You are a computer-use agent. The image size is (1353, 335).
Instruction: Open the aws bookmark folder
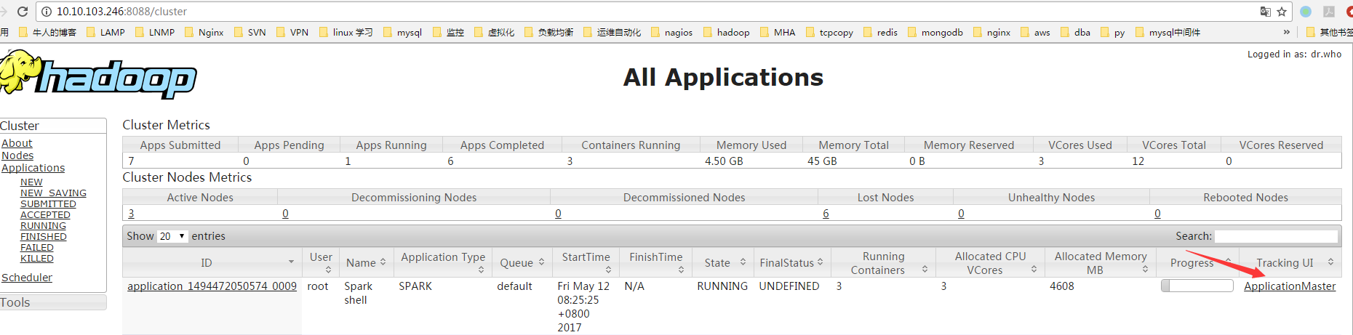(x=1035, y=32)
